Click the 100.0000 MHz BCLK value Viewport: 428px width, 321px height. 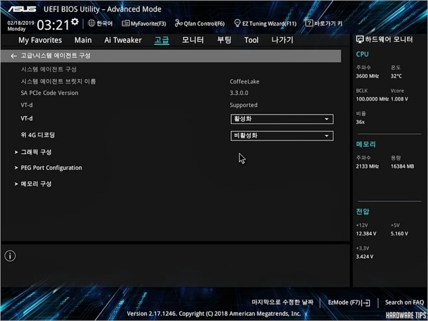372,99
